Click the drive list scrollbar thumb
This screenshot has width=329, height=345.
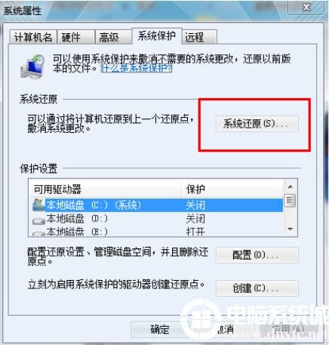tap(290, 201)
